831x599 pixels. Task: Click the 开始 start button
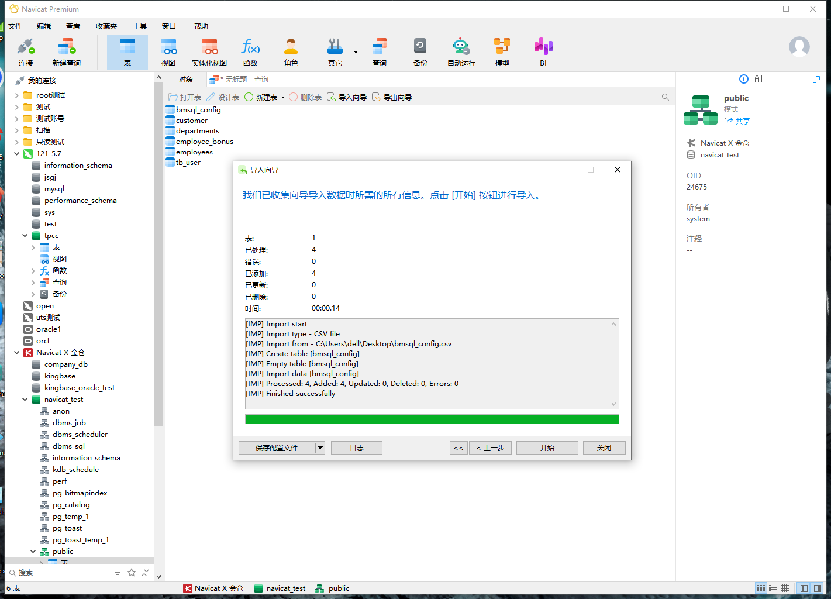pyautogui.click(x=547, y=447)
